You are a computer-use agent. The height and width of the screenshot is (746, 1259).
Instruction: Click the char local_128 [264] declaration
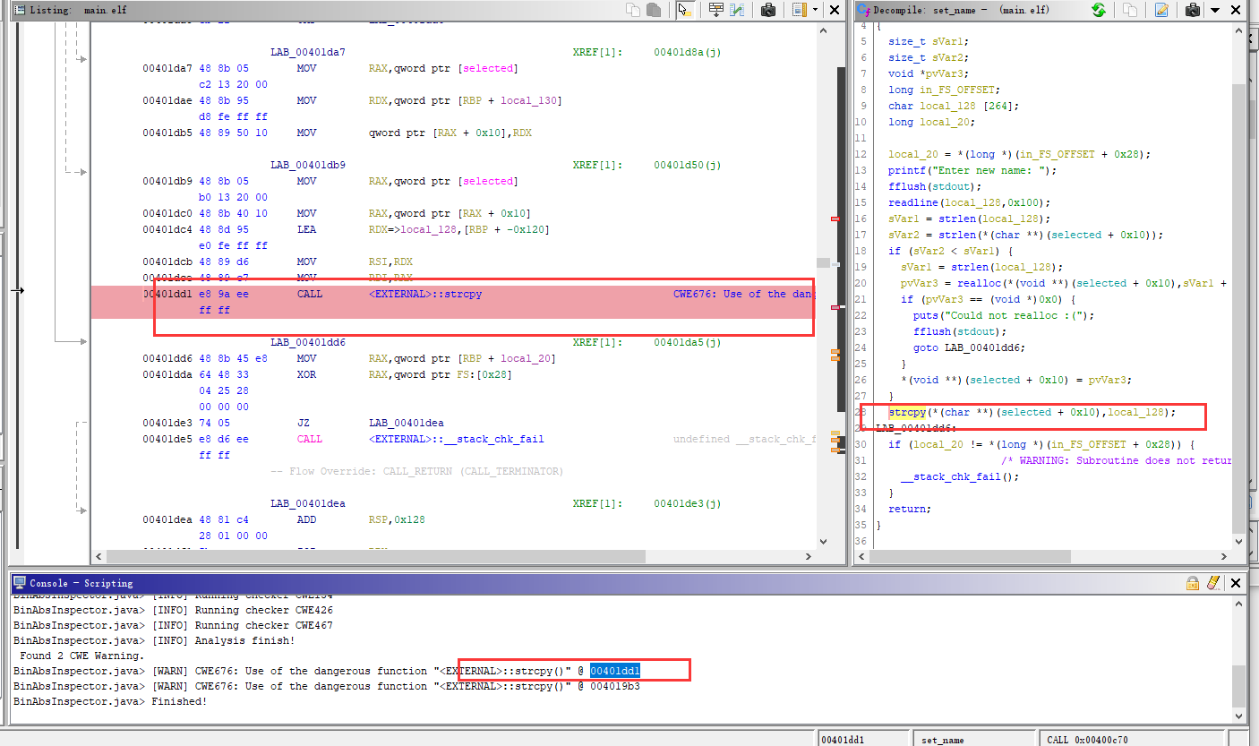click(x=954, y=106)
